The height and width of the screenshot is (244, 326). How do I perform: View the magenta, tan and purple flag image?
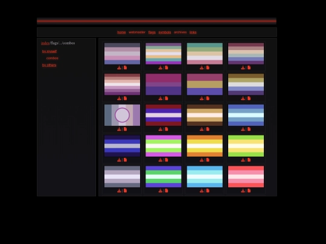pyautogui.click(x=205, y=84)
